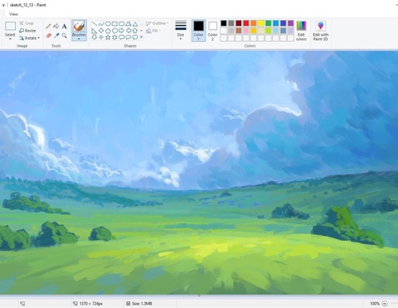Open the View ribbon tab

point(14,14)
